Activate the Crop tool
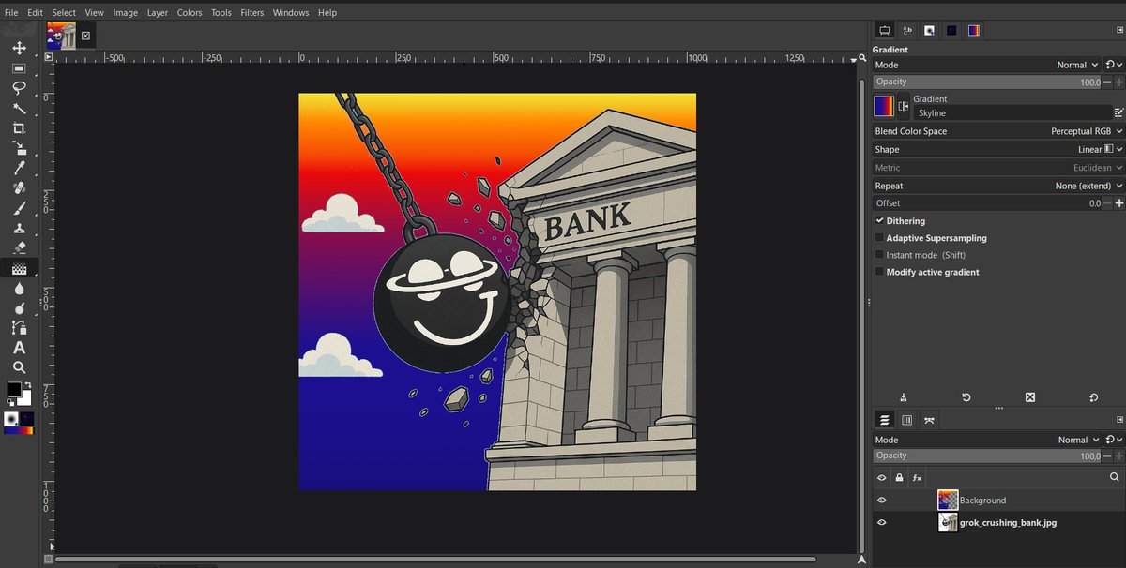This screenshot has height=568, width=1126. tap(19, 128)
